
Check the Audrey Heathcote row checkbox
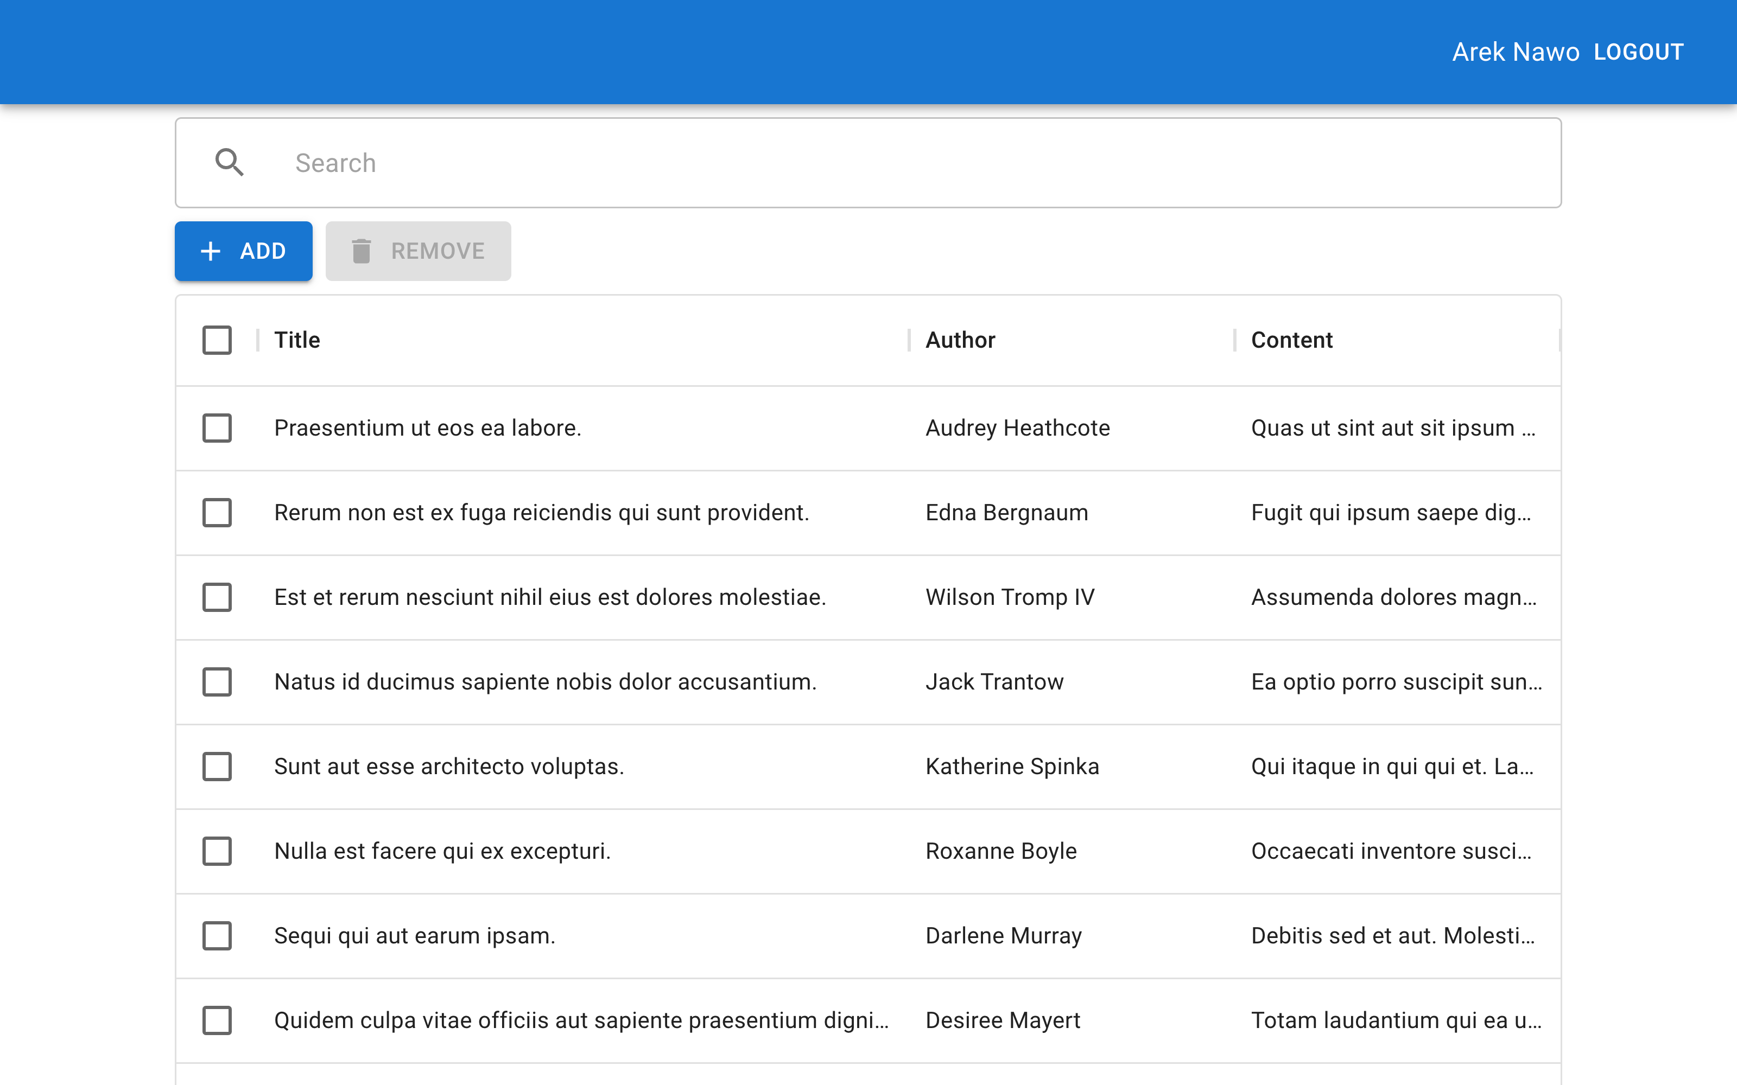pyautogui.click(x=217, y=429)
